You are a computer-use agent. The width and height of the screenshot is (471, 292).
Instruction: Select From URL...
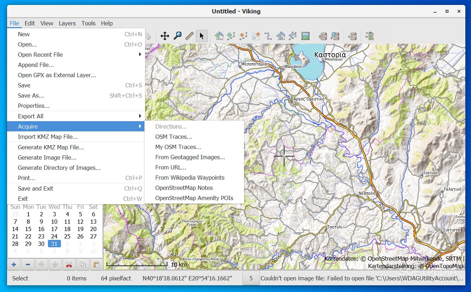194,167
